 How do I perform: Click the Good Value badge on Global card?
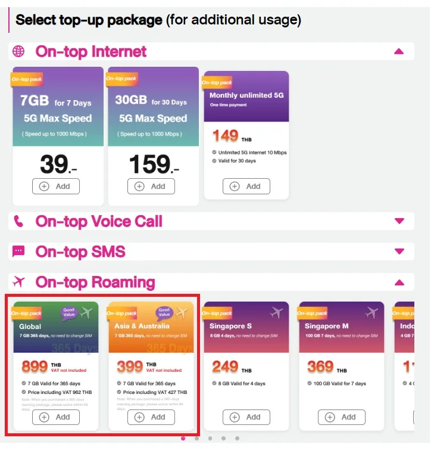69,312
